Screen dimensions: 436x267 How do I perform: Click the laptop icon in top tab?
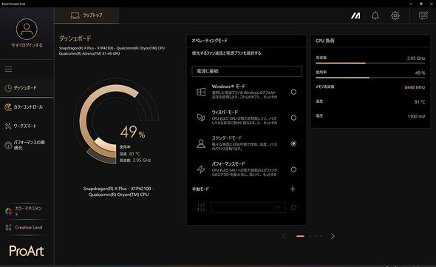75,16
